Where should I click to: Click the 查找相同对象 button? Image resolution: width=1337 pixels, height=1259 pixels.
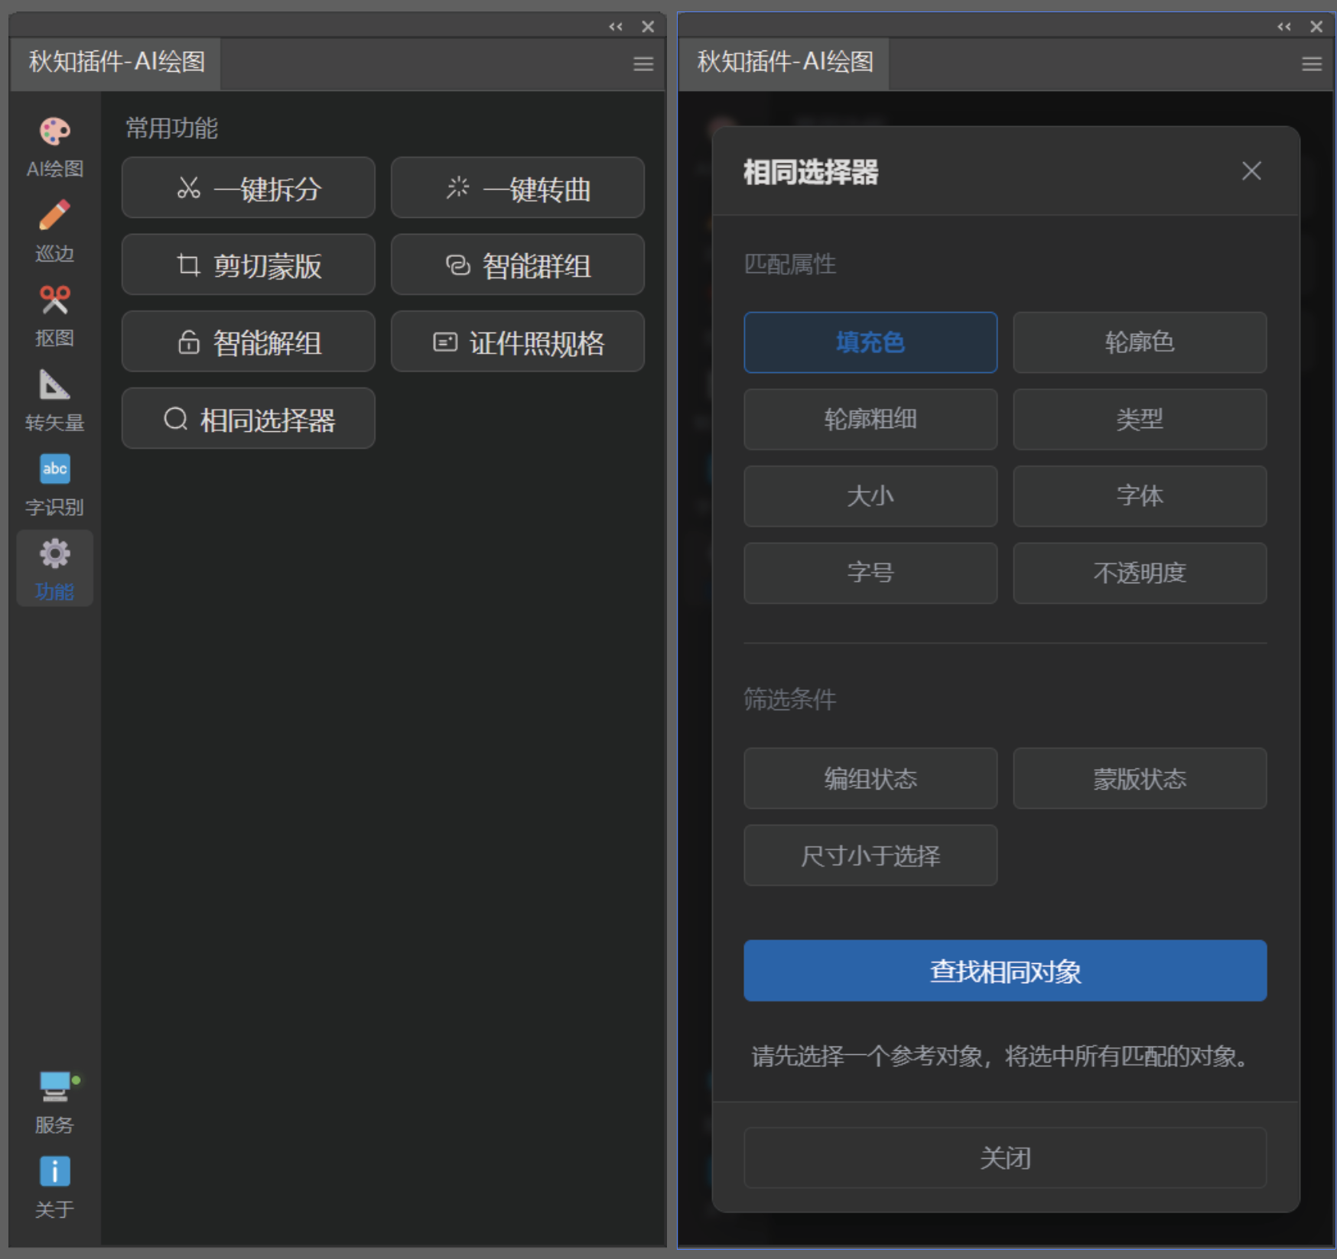[1004, 971]
